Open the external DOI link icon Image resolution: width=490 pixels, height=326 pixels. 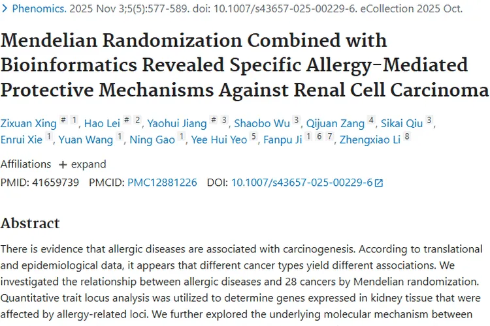tap(378, 183)
